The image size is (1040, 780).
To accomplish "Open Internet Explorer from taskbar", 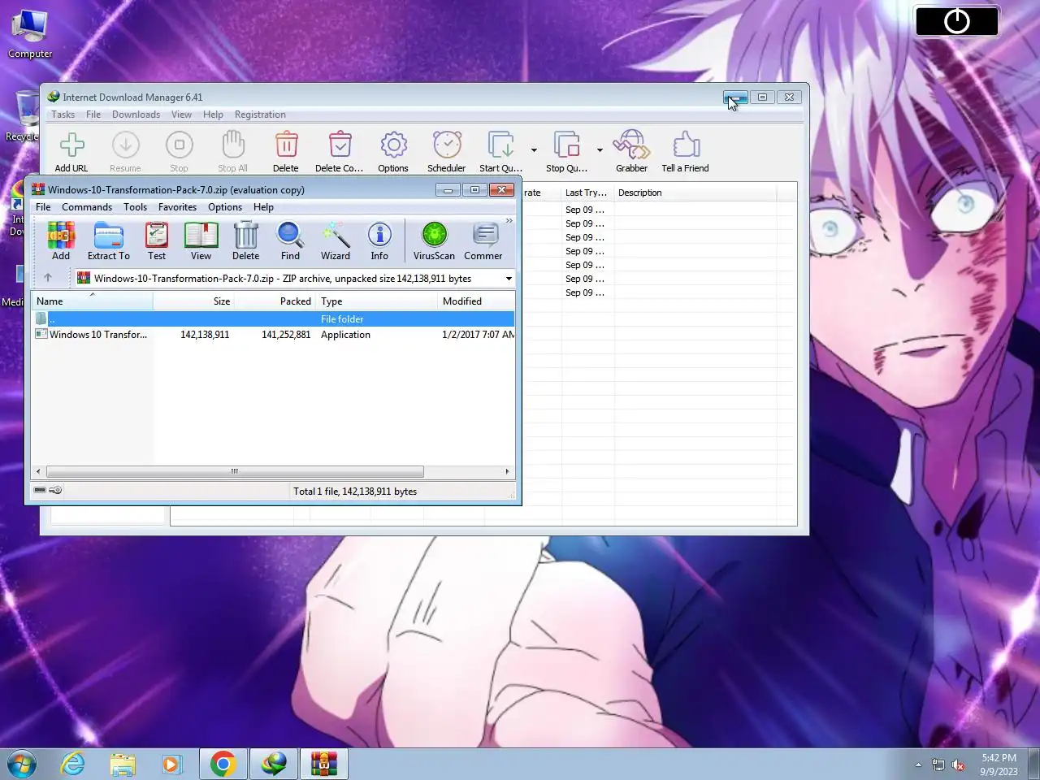I will coord(73,765).
